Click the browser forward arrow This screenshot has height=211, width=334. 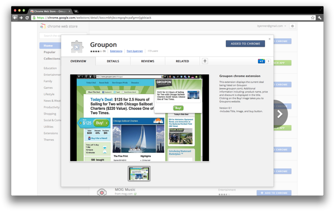click(x=21, y=17)
